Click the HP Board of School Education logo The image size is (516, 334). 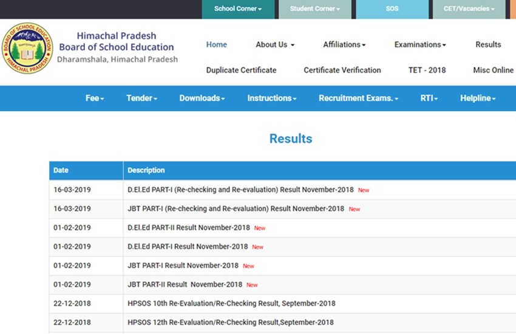(x=27, y=49)
